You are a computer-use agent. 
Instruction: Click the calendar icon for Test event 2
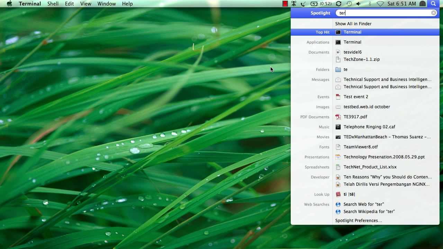pos(338,97)
